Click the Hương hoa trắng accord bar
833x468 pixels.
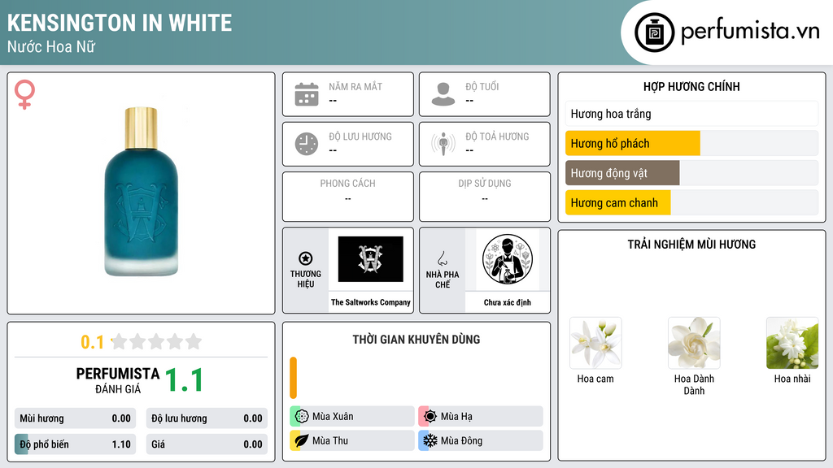tap(691, 114)
